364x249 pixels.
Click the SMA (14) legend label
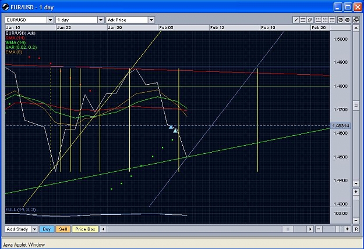coord(15,38)
